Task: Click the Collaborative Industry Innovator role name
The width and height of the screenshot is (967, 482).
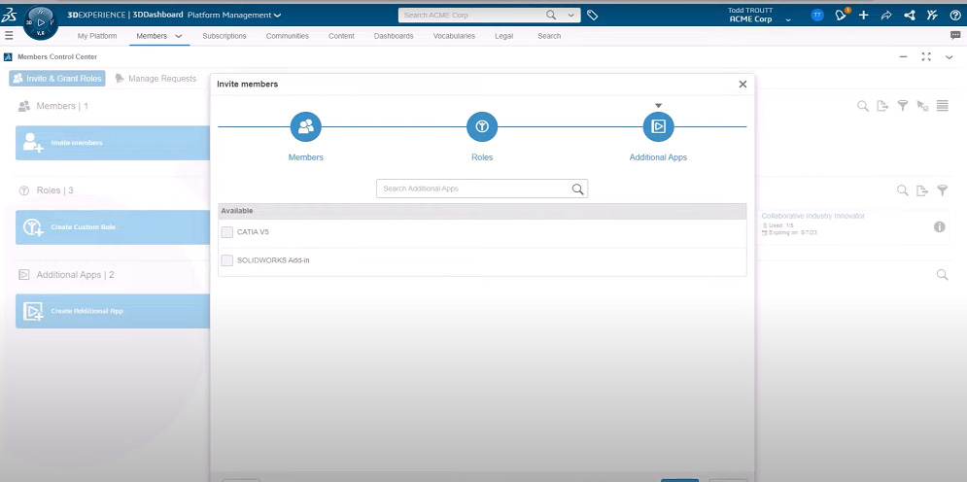Action: pyautogui.click(x=812, y=216)
